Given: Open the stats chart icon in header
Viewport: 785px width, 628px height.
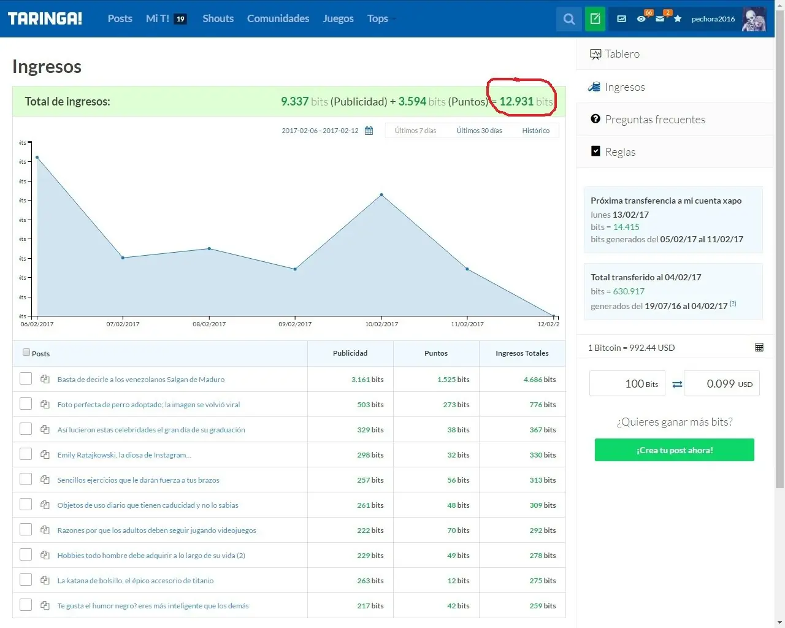Looking at the screenshot, I should point(621,19).
